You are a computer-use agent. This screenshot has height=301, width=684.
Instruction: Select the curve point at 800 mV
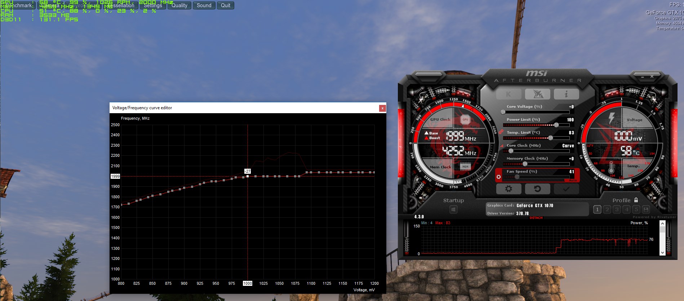[121, 205]
